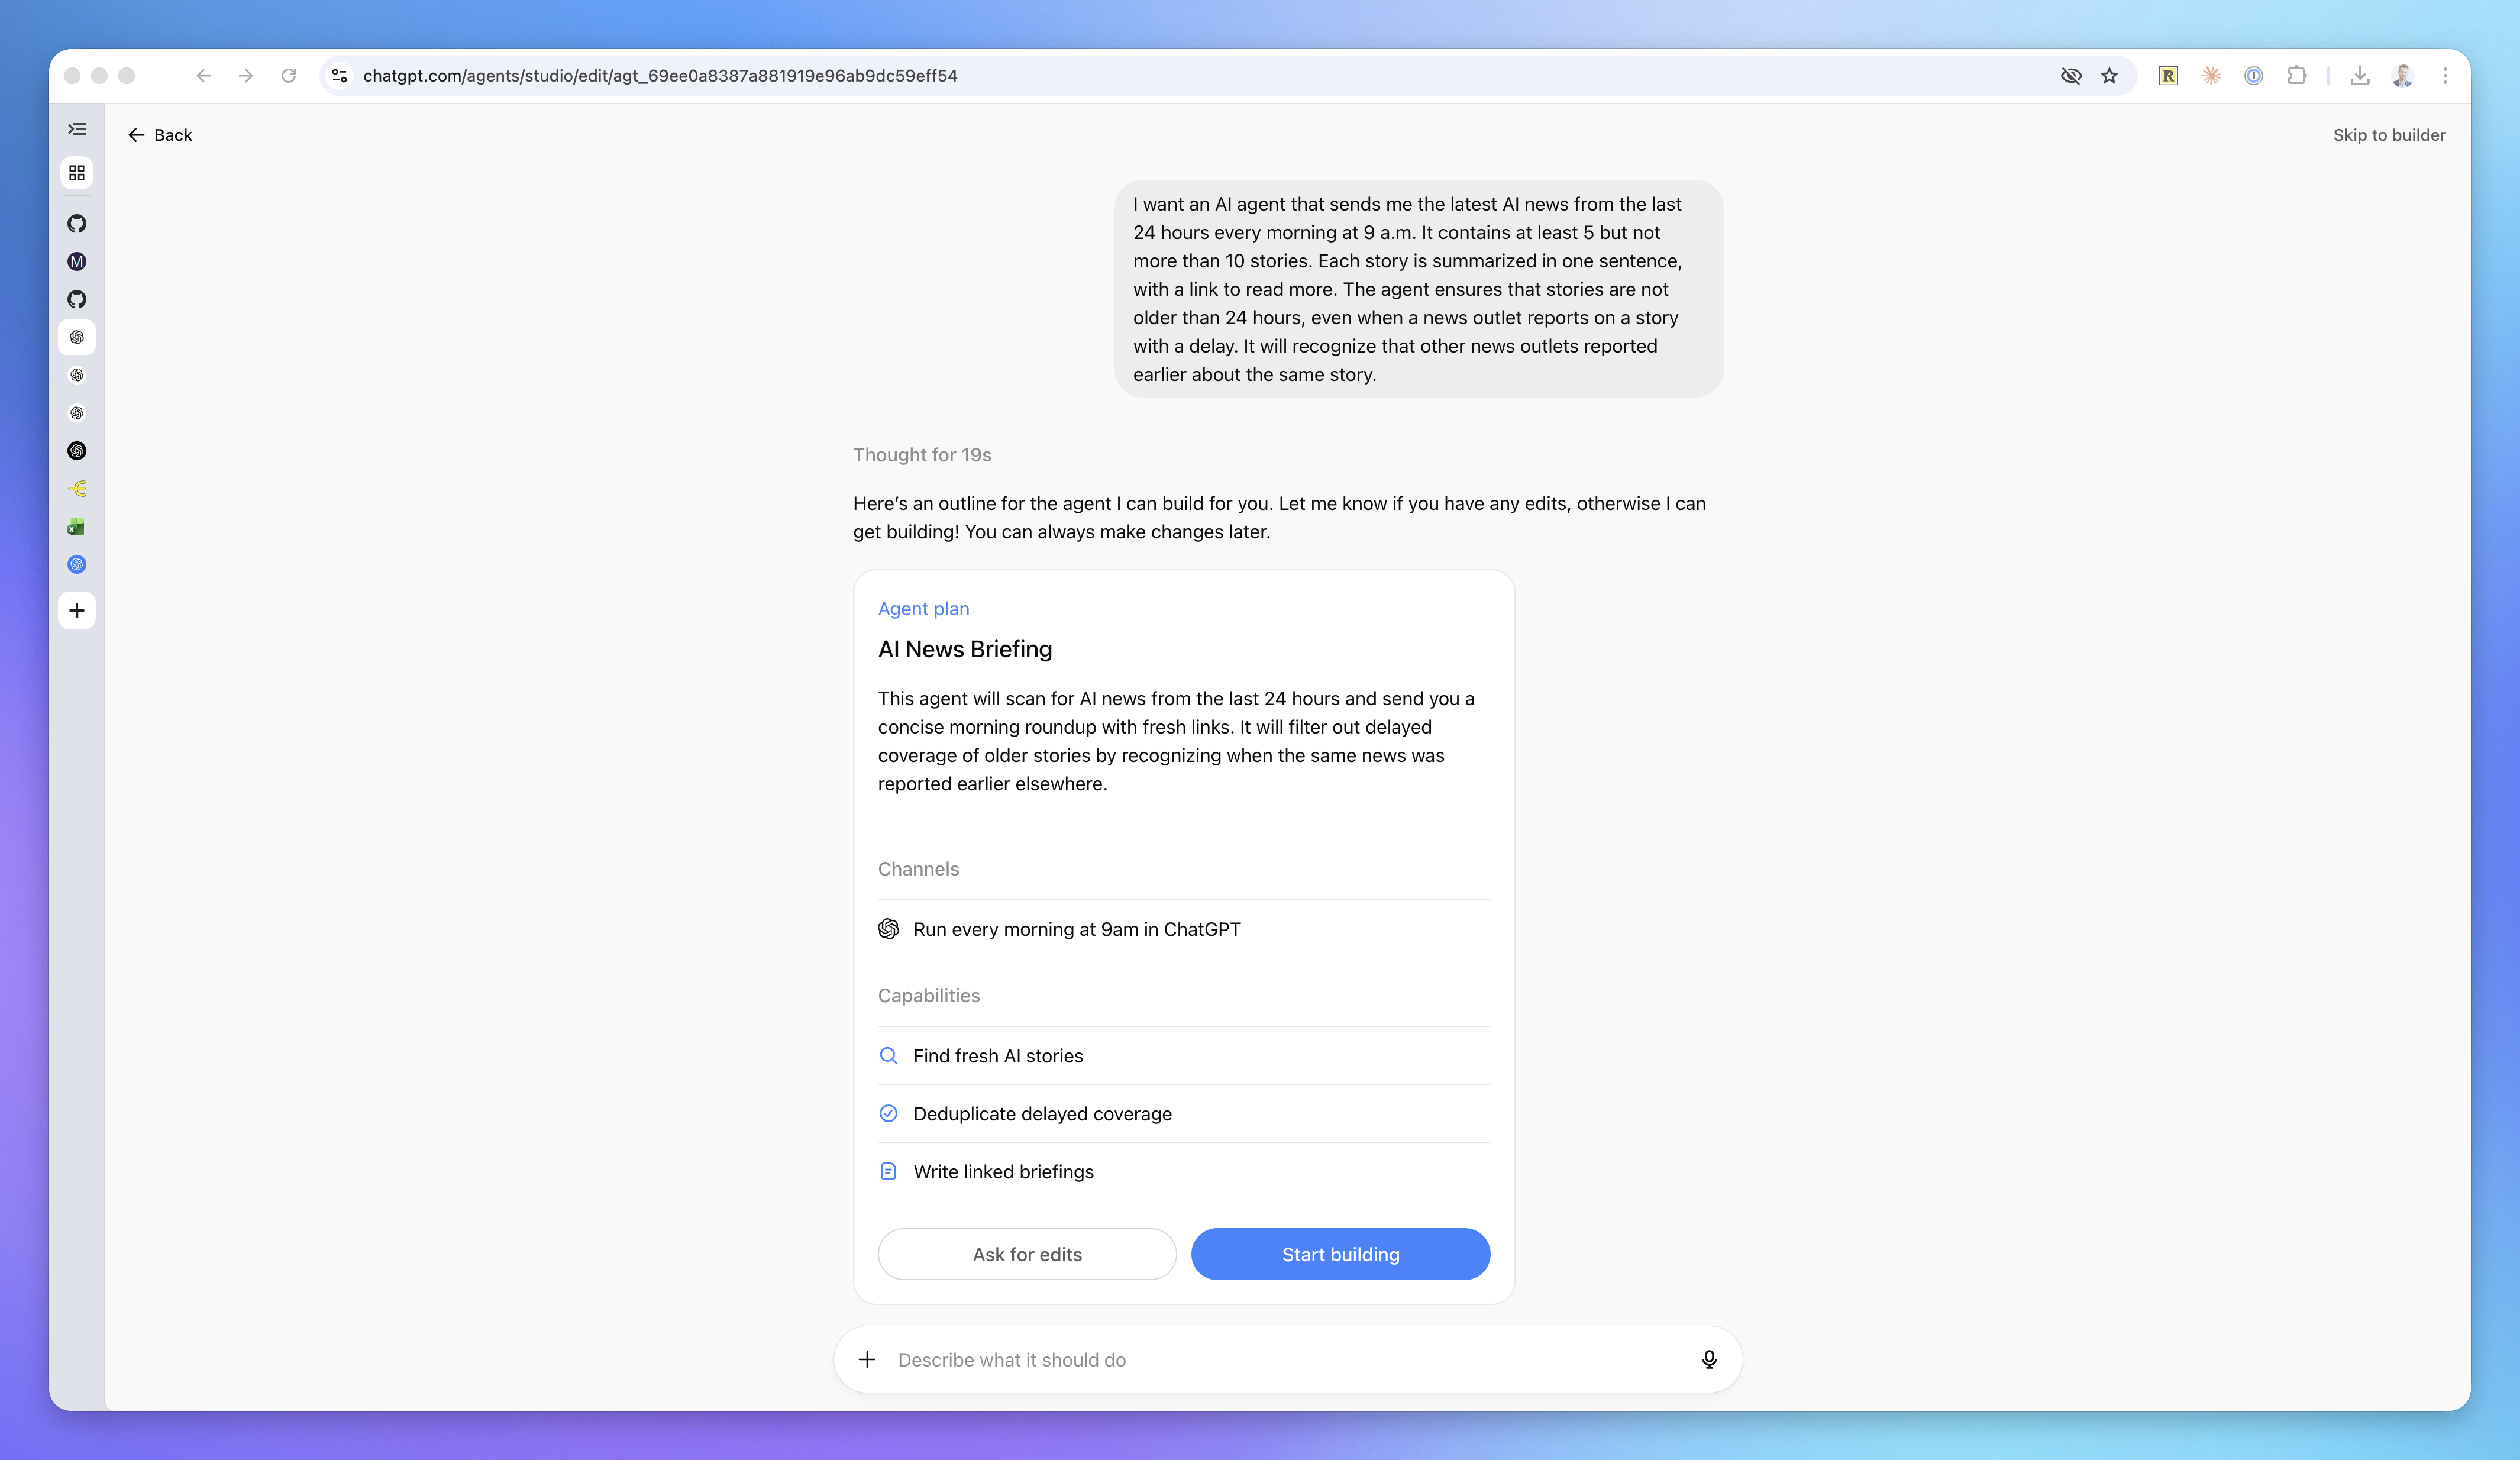Switch to the Excel sidebar tab
Image resolution: width=2520 pixels, height=1460 pixels.
coord(77,527)
